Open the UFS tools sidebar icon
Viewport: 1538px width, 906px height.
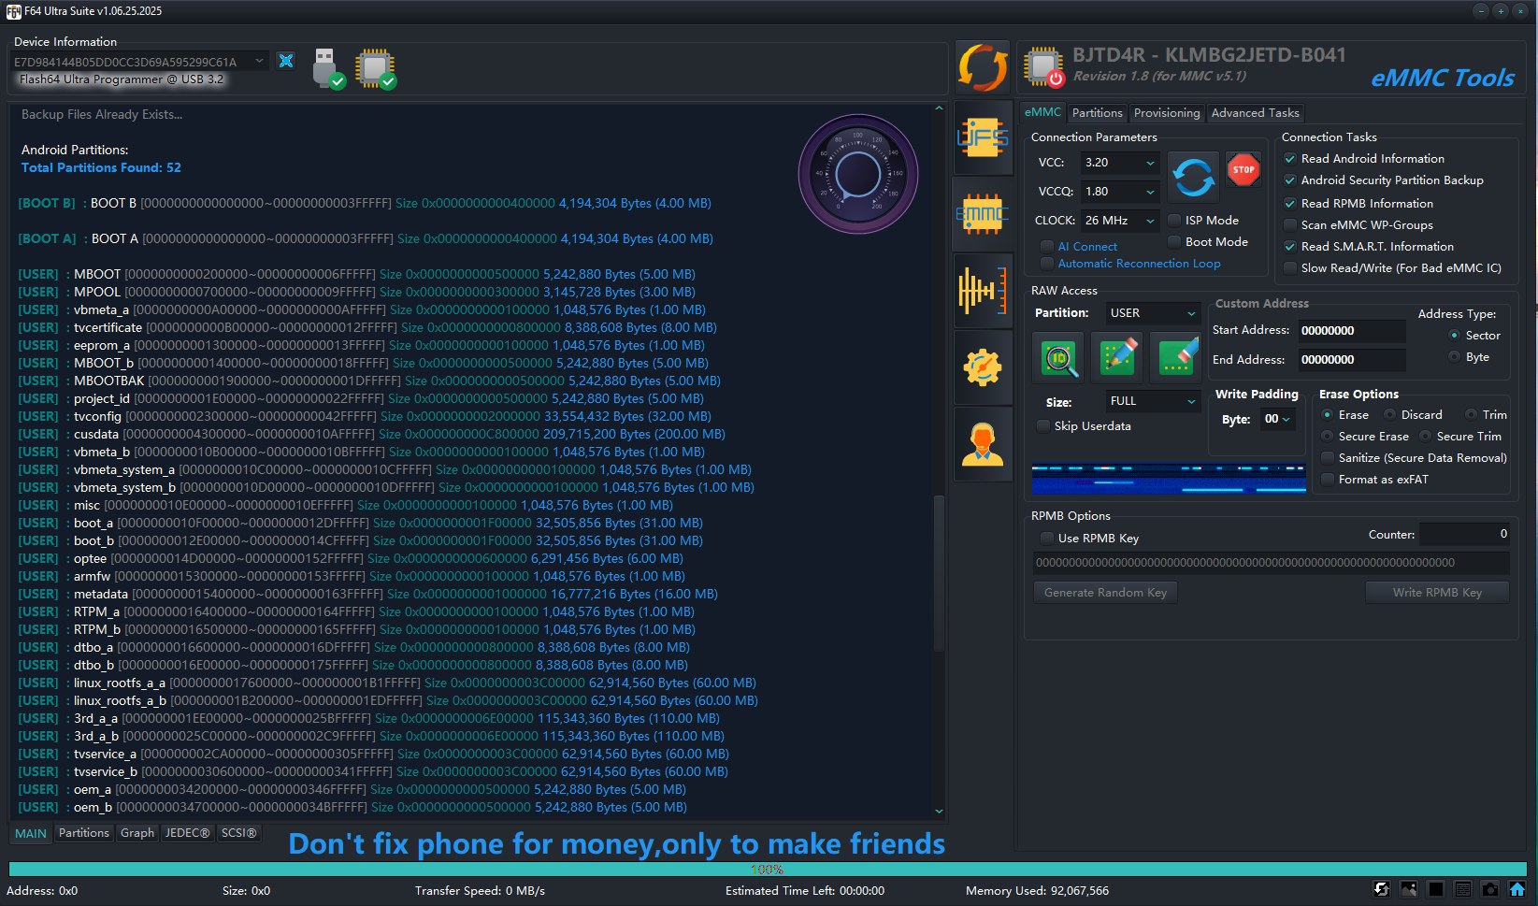tap(983, 138)
